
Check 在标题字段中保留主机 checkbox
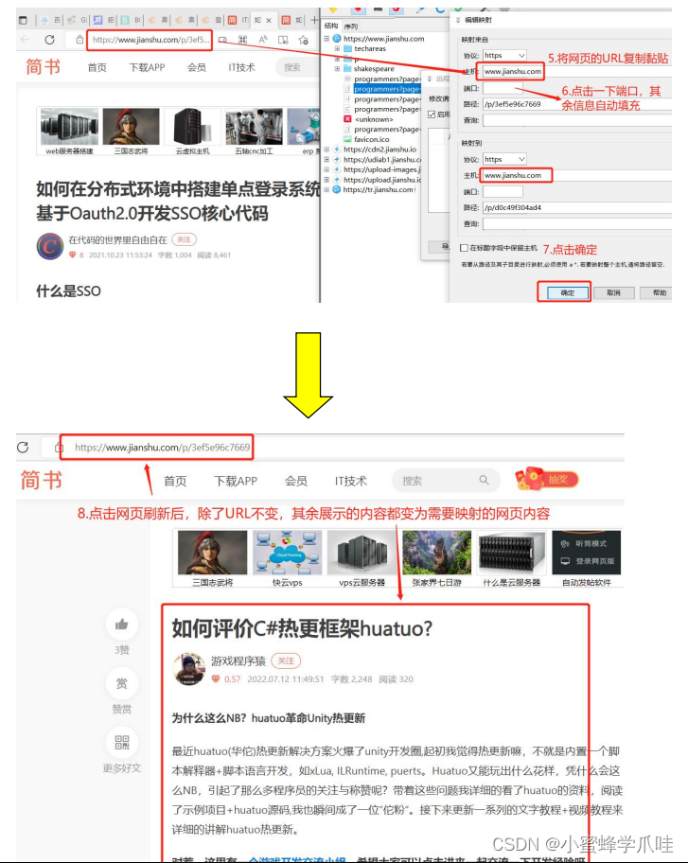point(464,248)
